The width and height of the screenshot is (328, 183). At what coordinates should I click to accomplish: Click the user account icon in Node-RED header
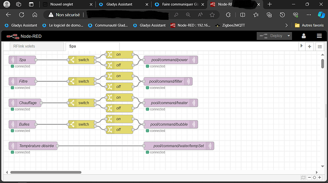pyautogui.click(x=304, y=36)
